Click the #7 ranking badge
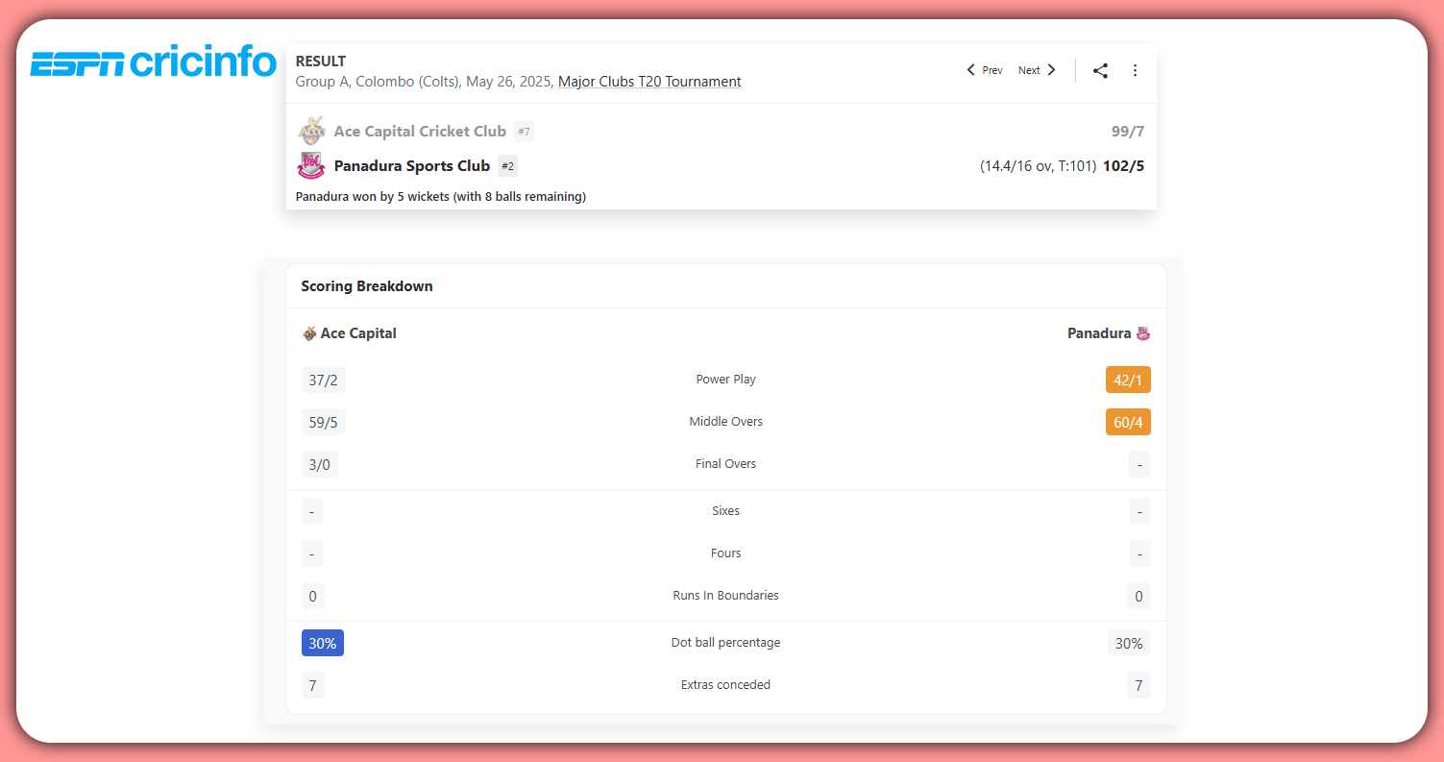1444x762 pixels. click(524, 132)
